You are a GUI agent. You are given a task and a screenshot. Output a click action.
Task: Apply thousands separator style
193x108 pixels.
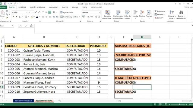tap(92, 17)
